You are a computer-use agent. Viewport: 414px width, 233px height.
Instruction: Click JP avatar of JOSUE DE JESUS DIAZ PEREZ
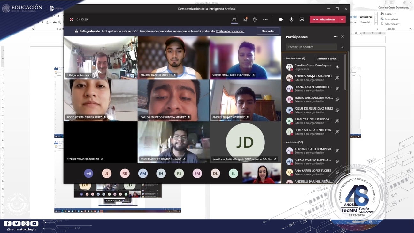[x=289, y=110]
